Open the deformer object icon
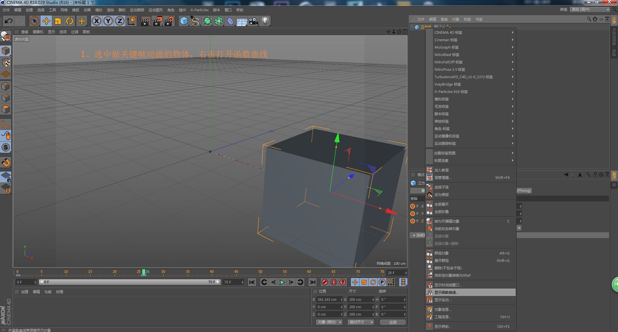618x332 pixels. 230,21
